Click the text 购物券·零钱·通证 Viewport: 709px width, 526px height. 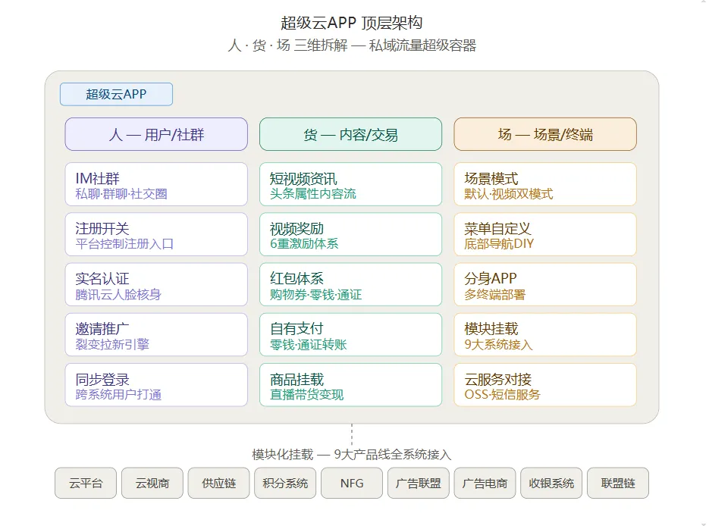pyautogui.click(x=315, y=295)
